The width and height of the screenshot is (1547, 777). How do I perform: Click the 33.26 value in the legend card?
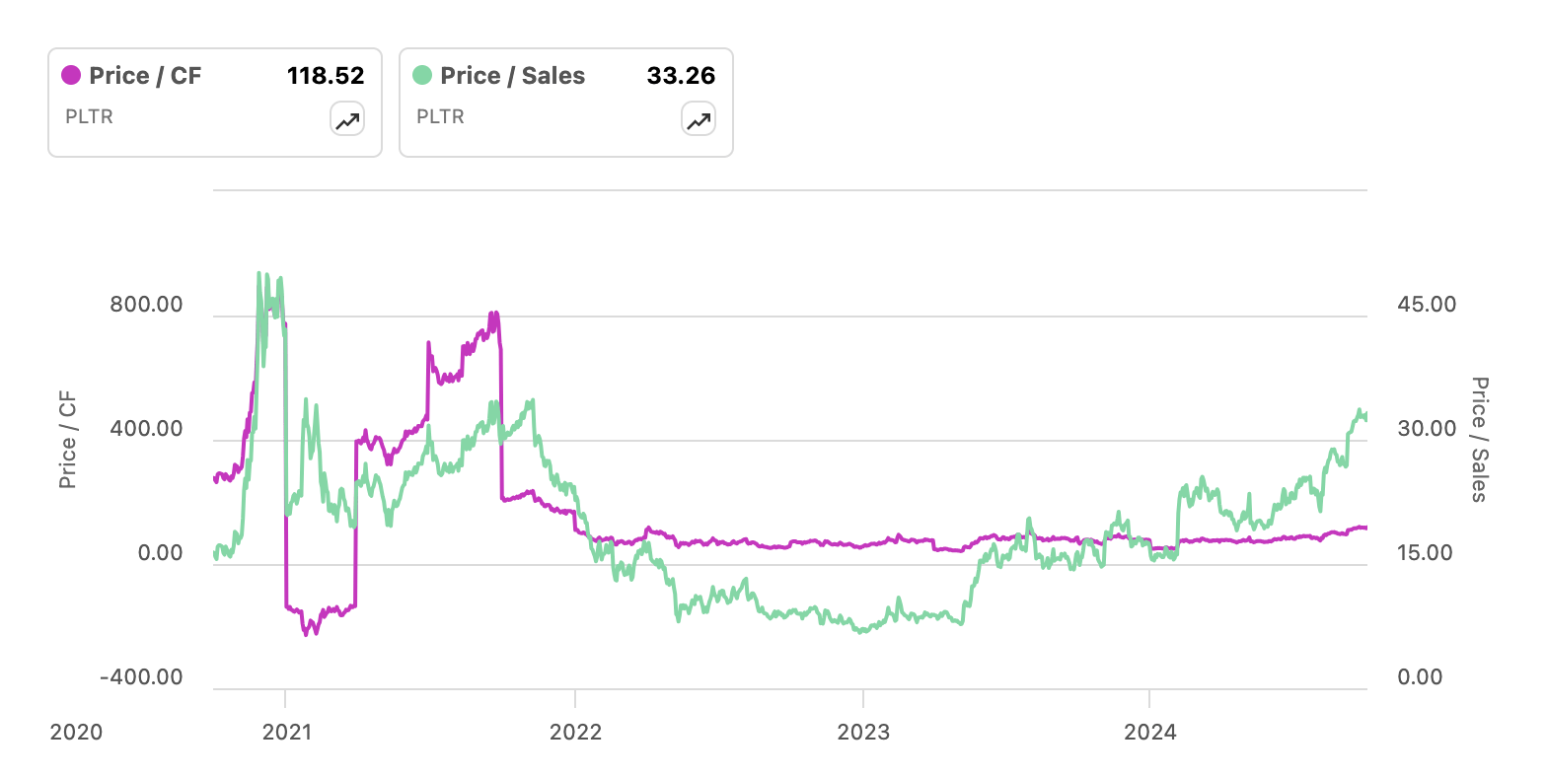[x=681, y=76]
